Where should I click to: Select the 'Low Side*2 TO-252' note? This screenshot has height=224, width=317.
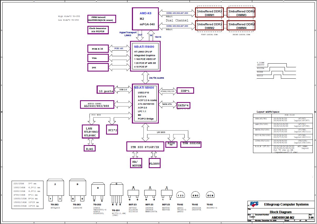tap(68, 20)
